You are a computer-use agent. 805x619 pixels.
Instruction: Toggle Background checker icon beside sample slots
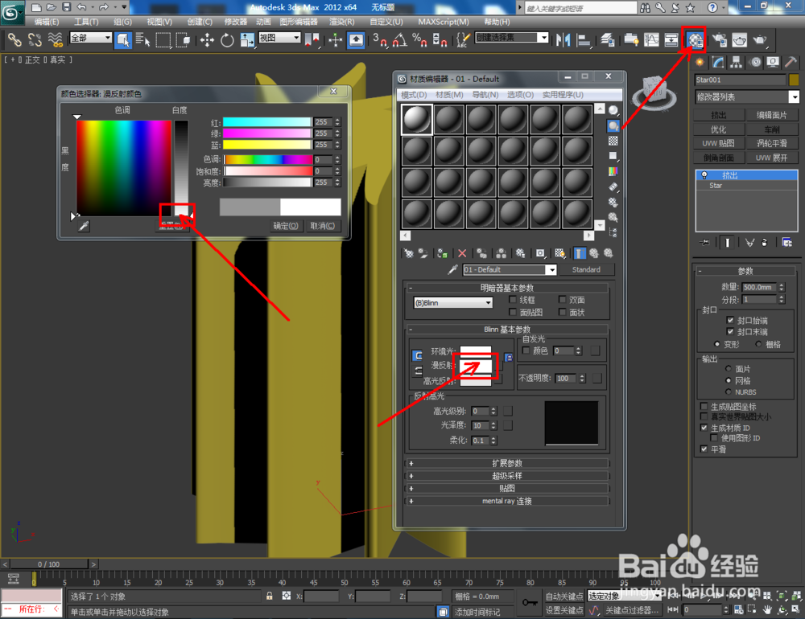(613, 141)
